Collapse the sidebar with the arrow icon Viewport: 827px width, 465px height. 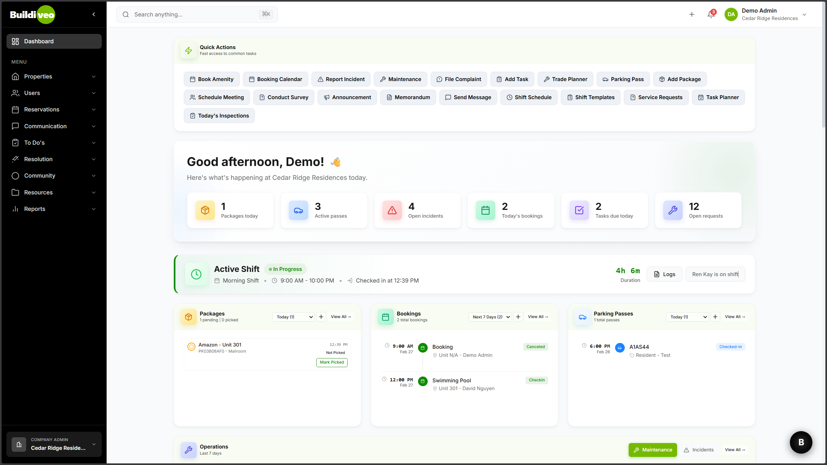[94, 14]
